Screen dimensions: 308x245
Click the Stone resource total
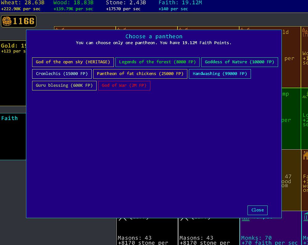tap(126, 2)
